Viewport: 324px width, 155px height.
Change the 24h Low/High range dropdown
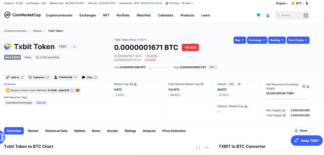213,67
